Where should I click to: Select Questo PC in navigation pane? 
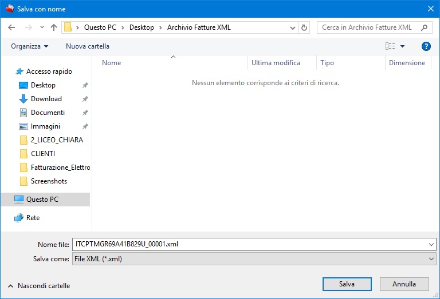(x=42, y=200)
